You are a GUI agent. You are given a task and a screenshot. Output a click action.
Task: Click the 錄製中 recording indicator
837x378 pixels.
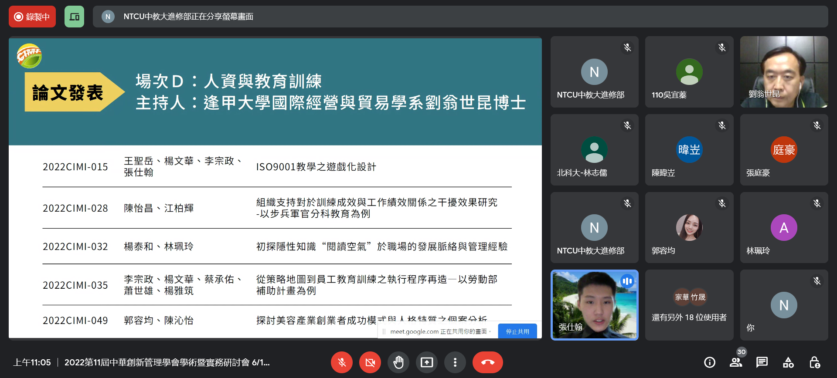tap(32, 17)
